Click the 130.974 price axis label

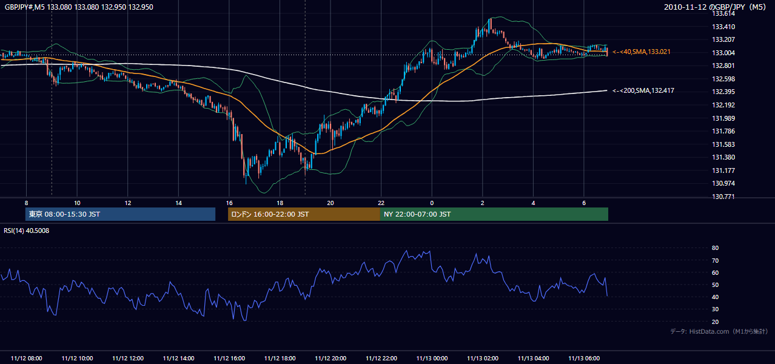click(x=723, y=183)
